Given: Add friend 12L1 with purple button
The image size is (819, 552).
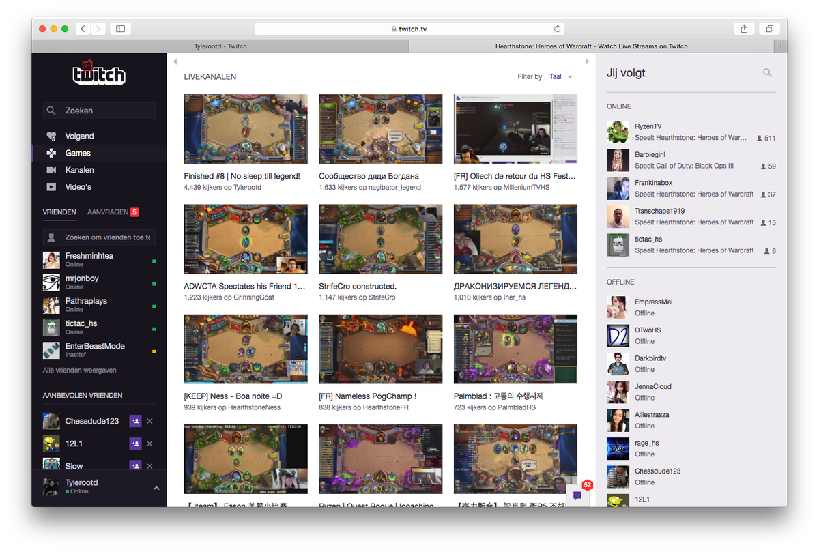Looking at the screenshot, I should pyautogui.click(x=135, y=444).
